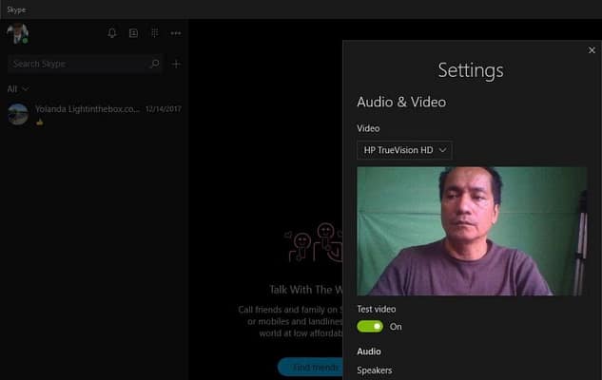Click the Skype window title
This screenshot has width=602, height=380.
(16, 9)
